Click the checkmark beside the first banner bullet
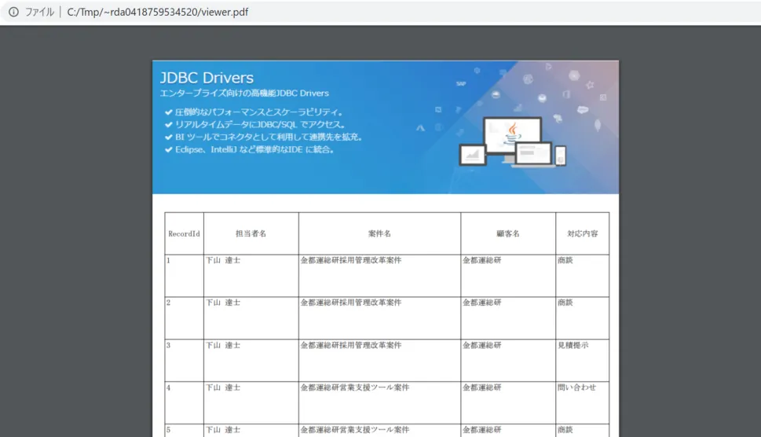This screenshot has width=761, height=437. tap(168, 112)
